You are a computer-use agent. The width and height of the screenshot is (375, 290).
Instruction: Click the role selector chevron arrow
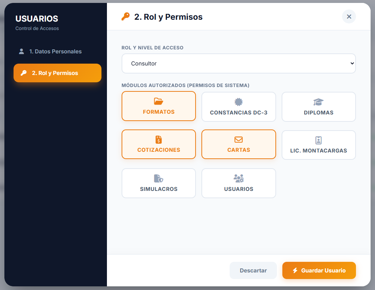point(352,64)
